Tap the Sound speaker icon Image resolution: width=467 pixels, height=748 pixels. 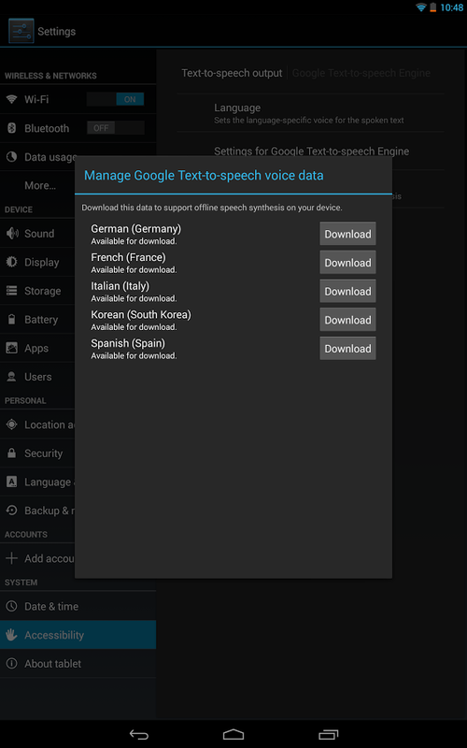tap(11, 233)
